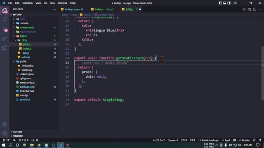Click the git branch indicator in status bar
The width and height of the screenshot is (264, 148).
point(7,140)
